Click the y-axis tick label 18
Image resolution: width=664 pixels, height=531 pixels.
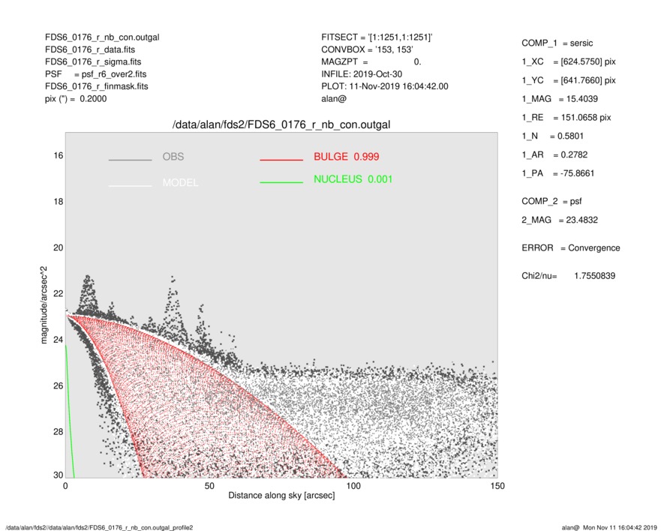pos(58,202)
